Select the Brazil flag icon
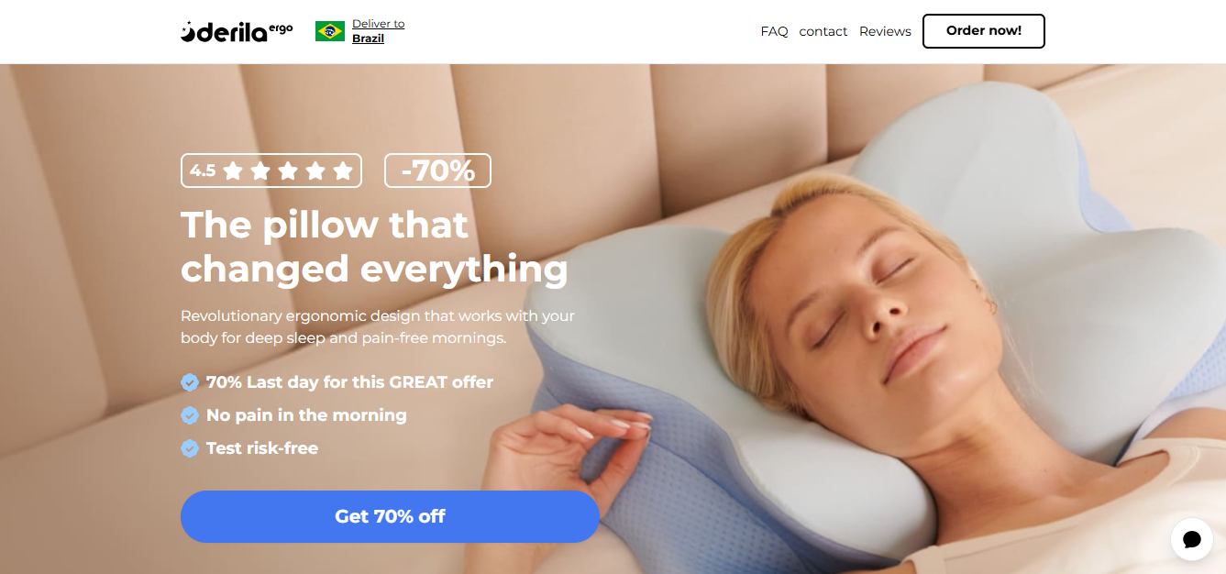Viewport: 1226px width, 574px height. [x=330, y=31]
